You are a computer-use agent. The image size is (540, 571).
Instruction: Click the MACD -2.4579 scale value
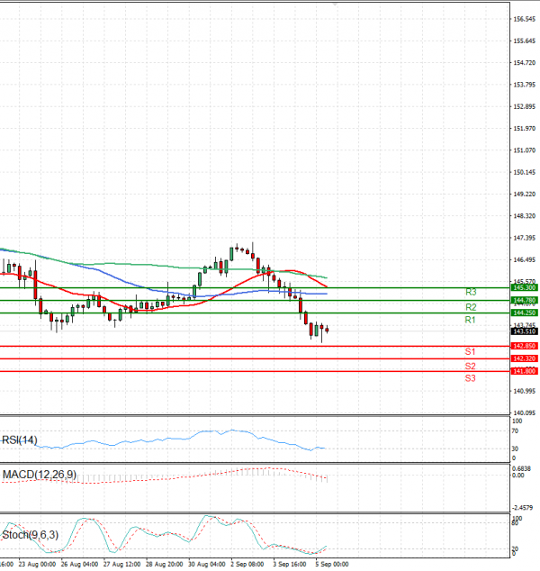pyautogui.click(x=522, y=507)
